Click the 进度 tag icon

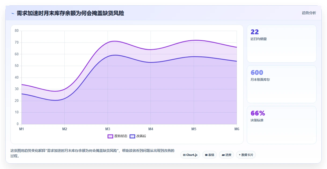pyautogui.click(x=223, y=155)
